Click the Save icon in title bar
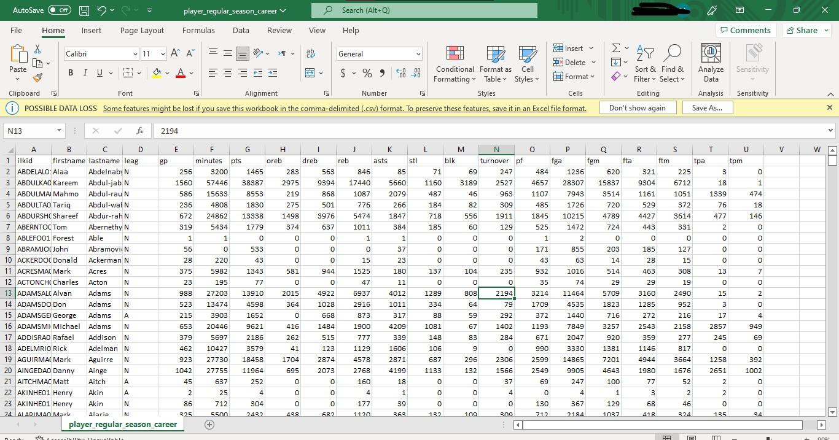 [x=84, y=10]
